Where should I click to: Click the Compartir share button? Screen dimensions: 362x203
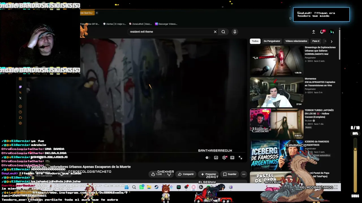[x=186, y=174]
